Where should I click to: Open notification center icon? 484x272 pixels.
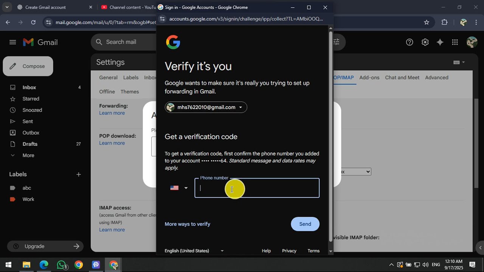tap(472, 265)
